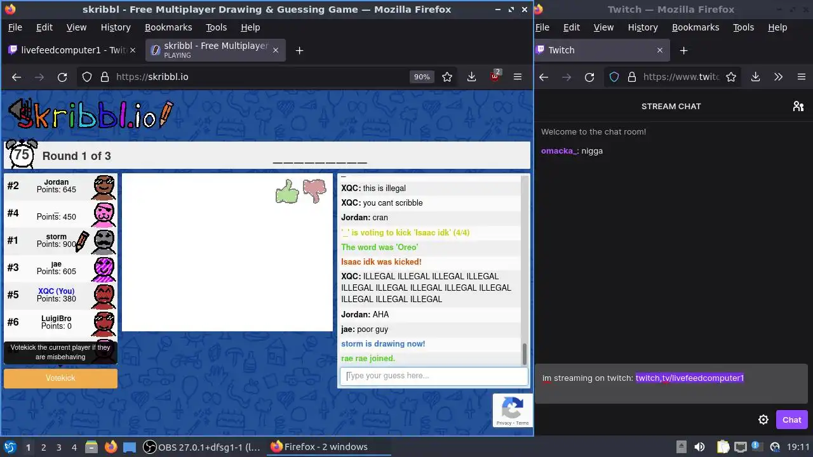The image size is (813, 457).
Task: Expand overflow toolbar chevrons in Twitch window
Action: click(778, 77)
